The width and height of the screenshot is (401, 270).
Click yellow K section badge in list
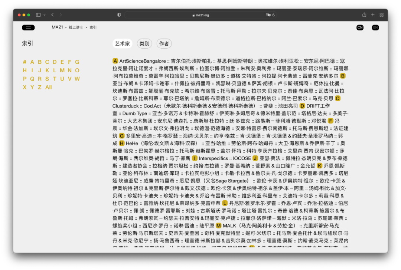319,166
